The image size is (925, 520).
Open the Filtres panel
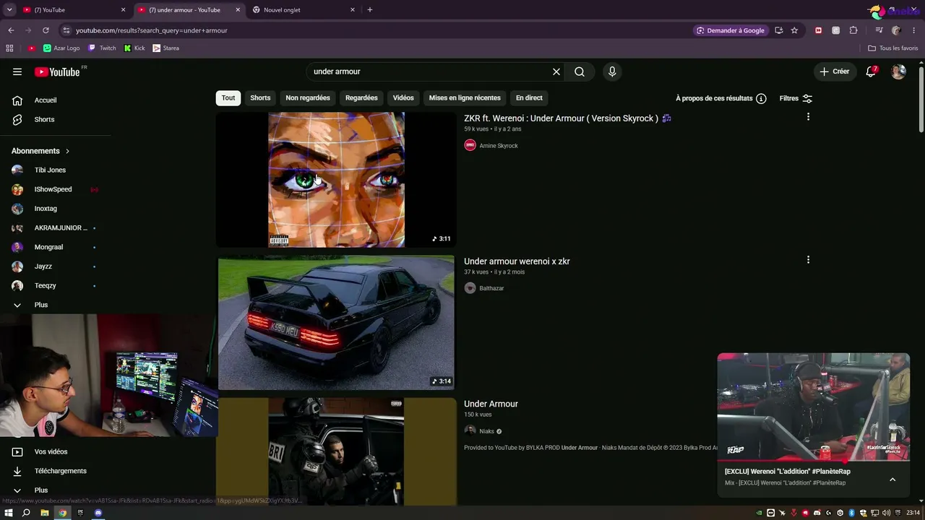[x=796, y=98]
